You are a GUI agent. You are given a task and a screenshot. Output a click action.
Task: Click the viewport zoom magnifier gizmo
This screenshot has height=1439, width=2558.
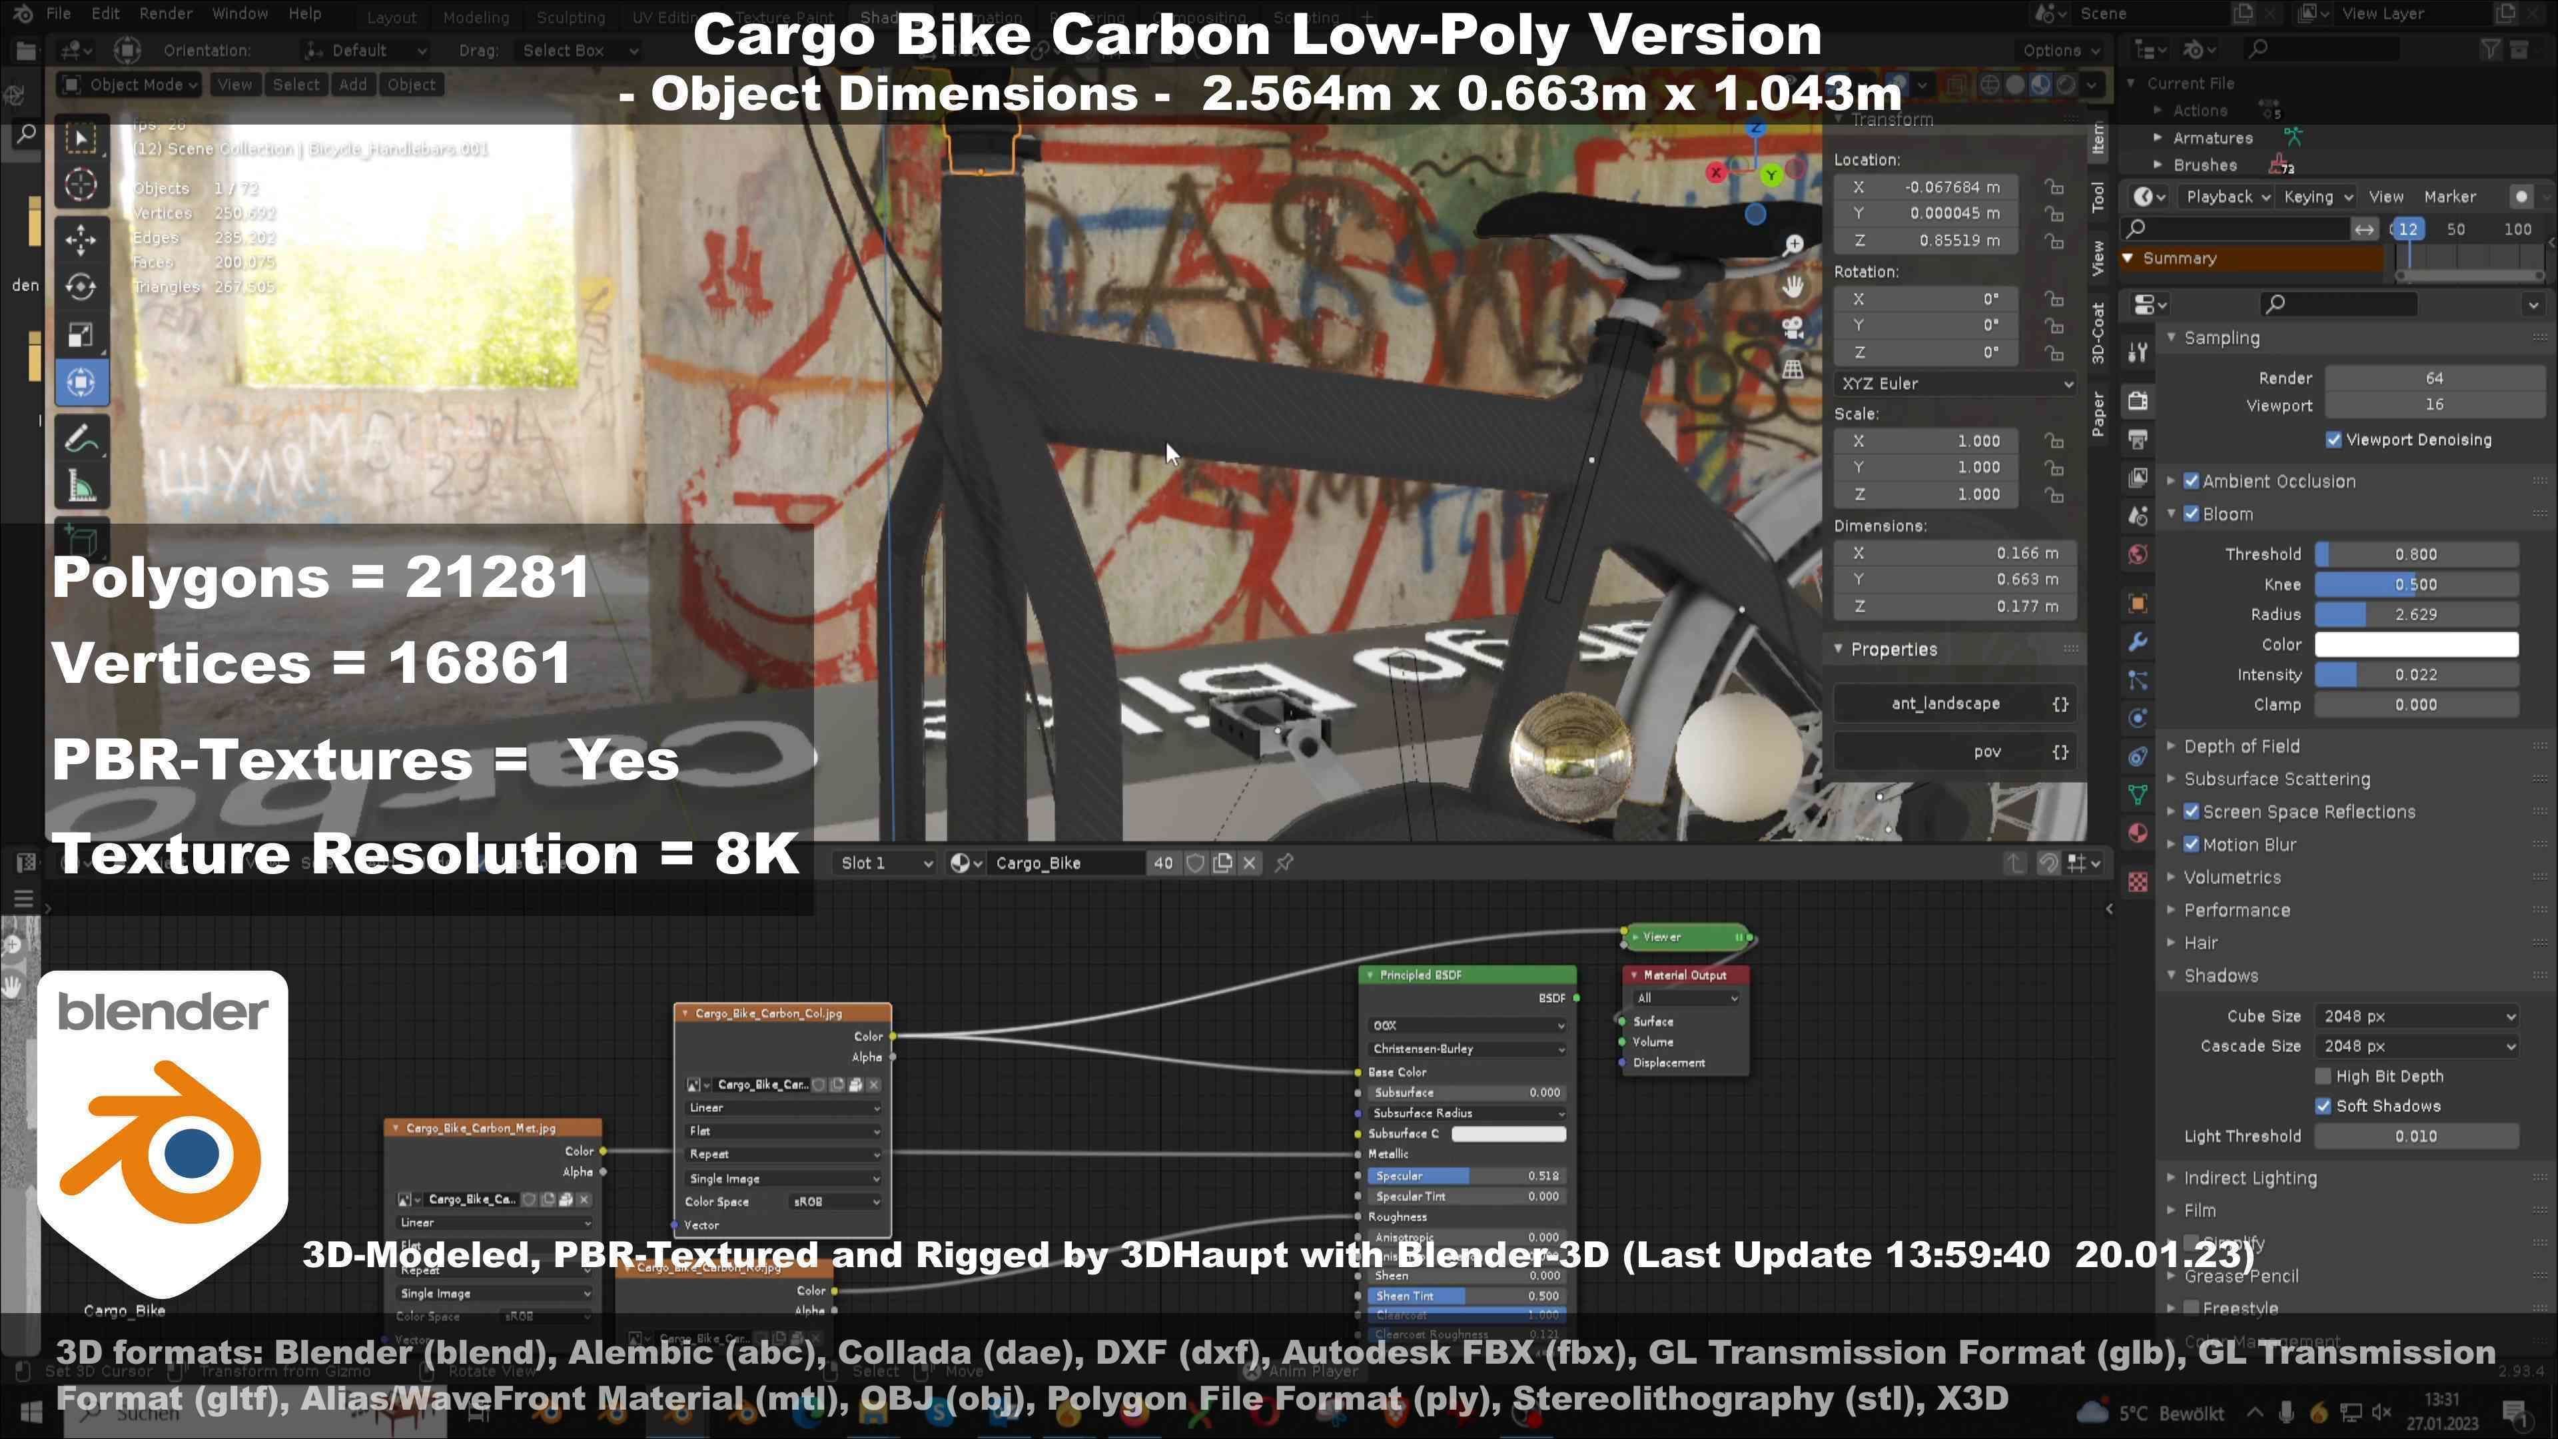(x=1793, y=244)
